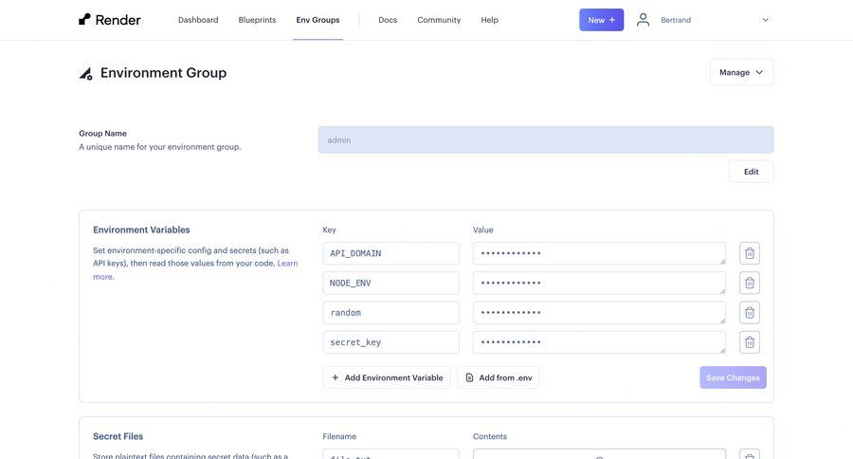Focus the Group Name admin field

coord(546,140)
